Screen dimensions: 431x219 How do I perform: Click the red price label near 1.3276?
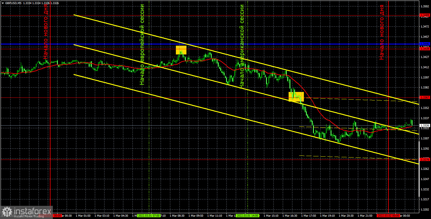click(x=425, y=159)
